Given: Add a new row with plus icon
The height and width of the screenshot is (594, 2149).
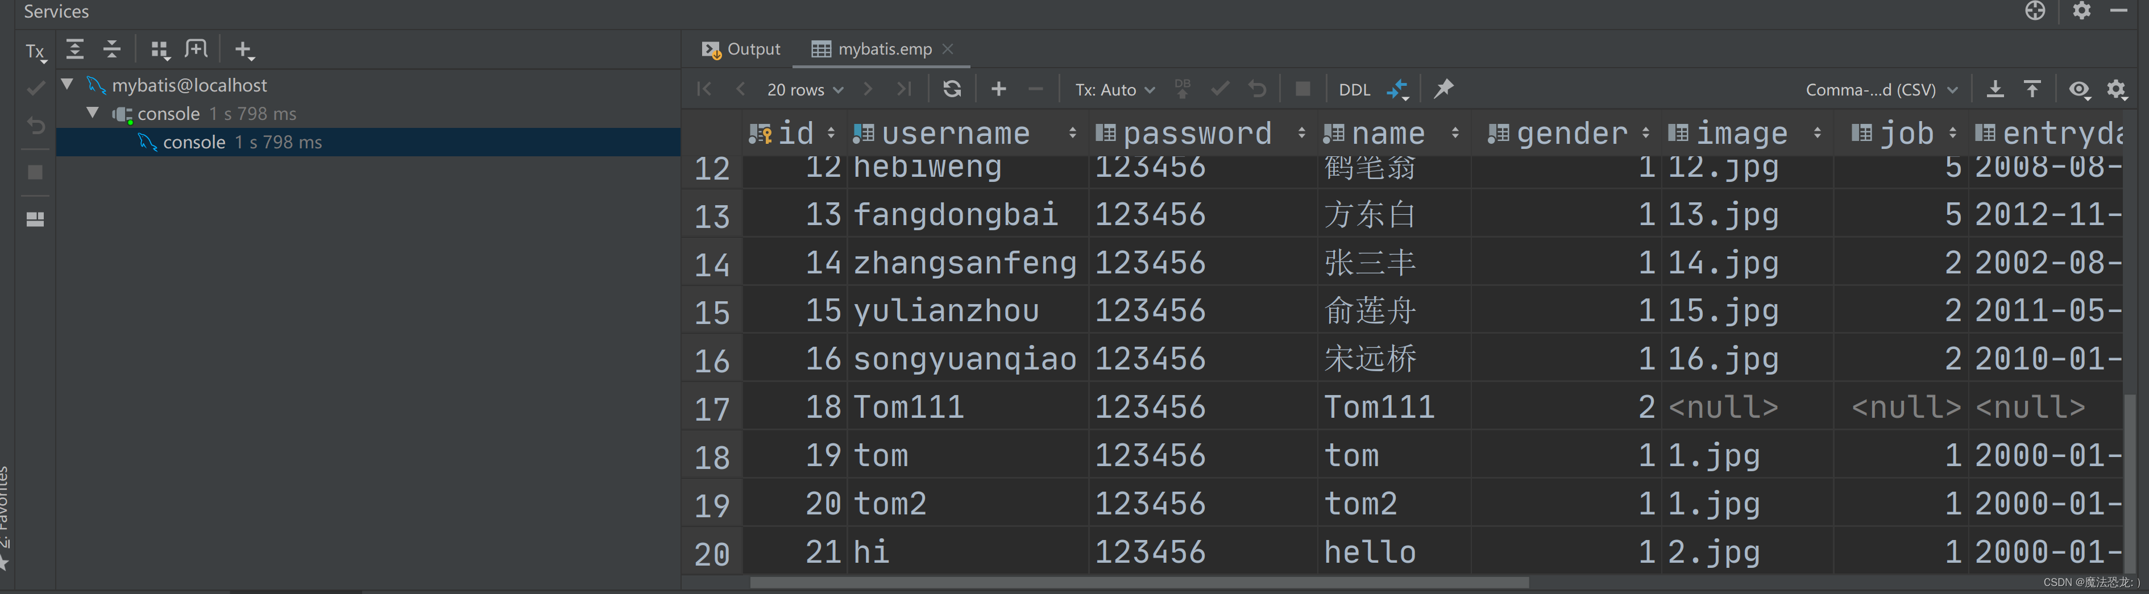Looking at the screenshot, I should point(998,89).
